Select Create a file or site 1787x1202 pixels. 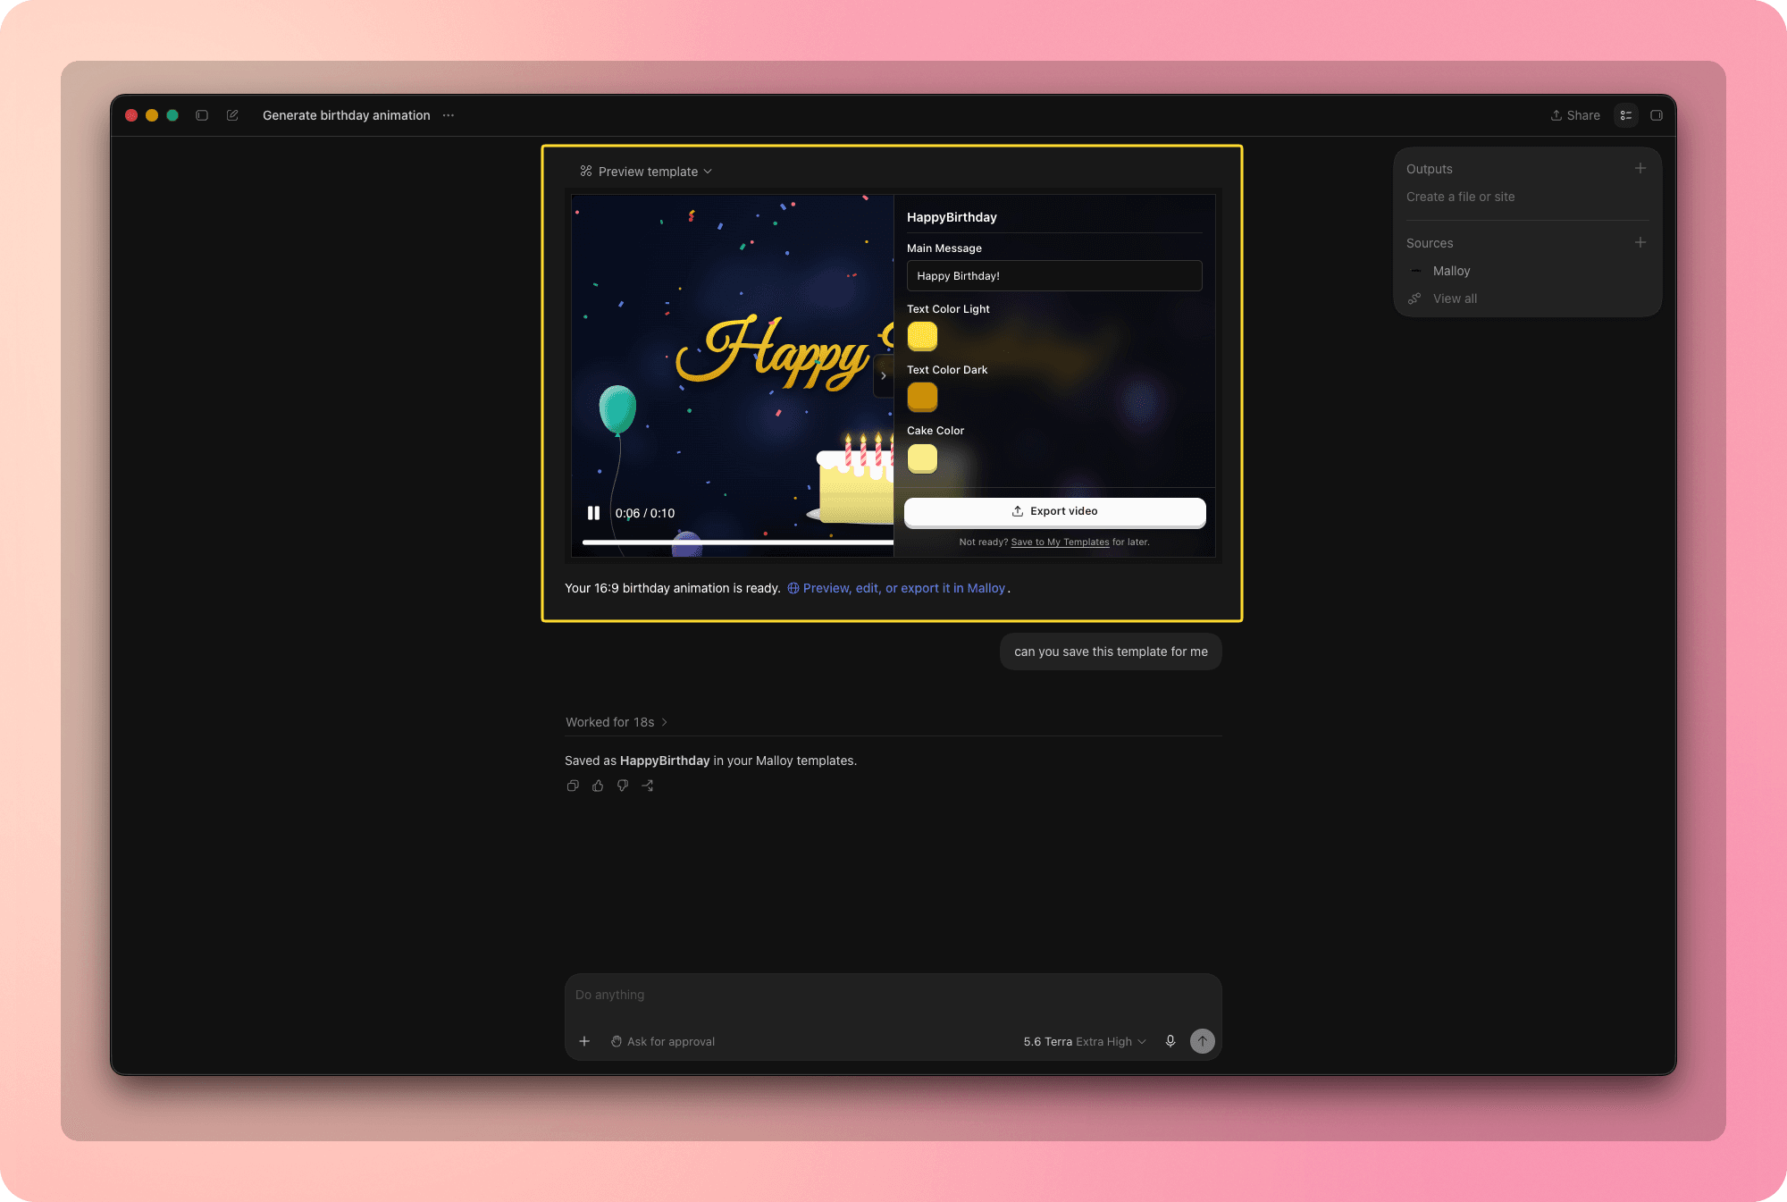pos(1460,197)
